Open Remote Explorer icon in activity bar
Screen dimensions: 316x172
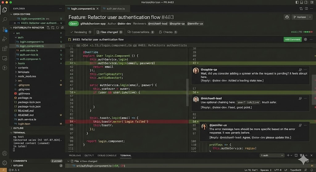pyautogui.click(x=4, y=58)
